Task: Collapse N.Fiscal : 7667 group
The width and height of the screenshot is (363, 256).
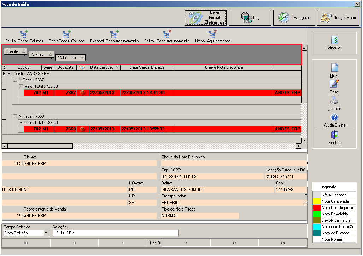Action: coord(15,80)
